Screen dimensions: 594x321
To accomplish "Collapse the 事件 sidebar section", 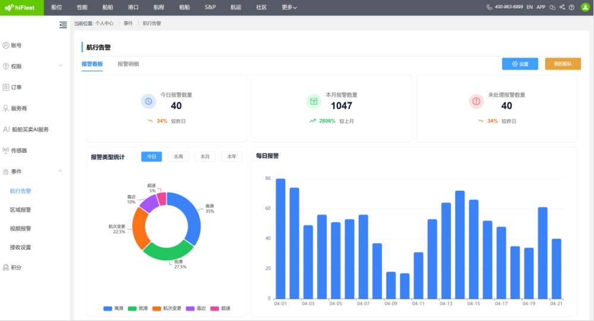I will pos(60,171).
